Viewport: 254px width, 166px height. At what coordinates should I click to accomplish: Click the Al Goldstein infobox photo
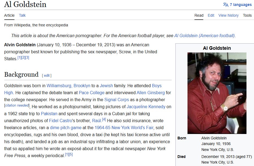click(x=217, y=93)
